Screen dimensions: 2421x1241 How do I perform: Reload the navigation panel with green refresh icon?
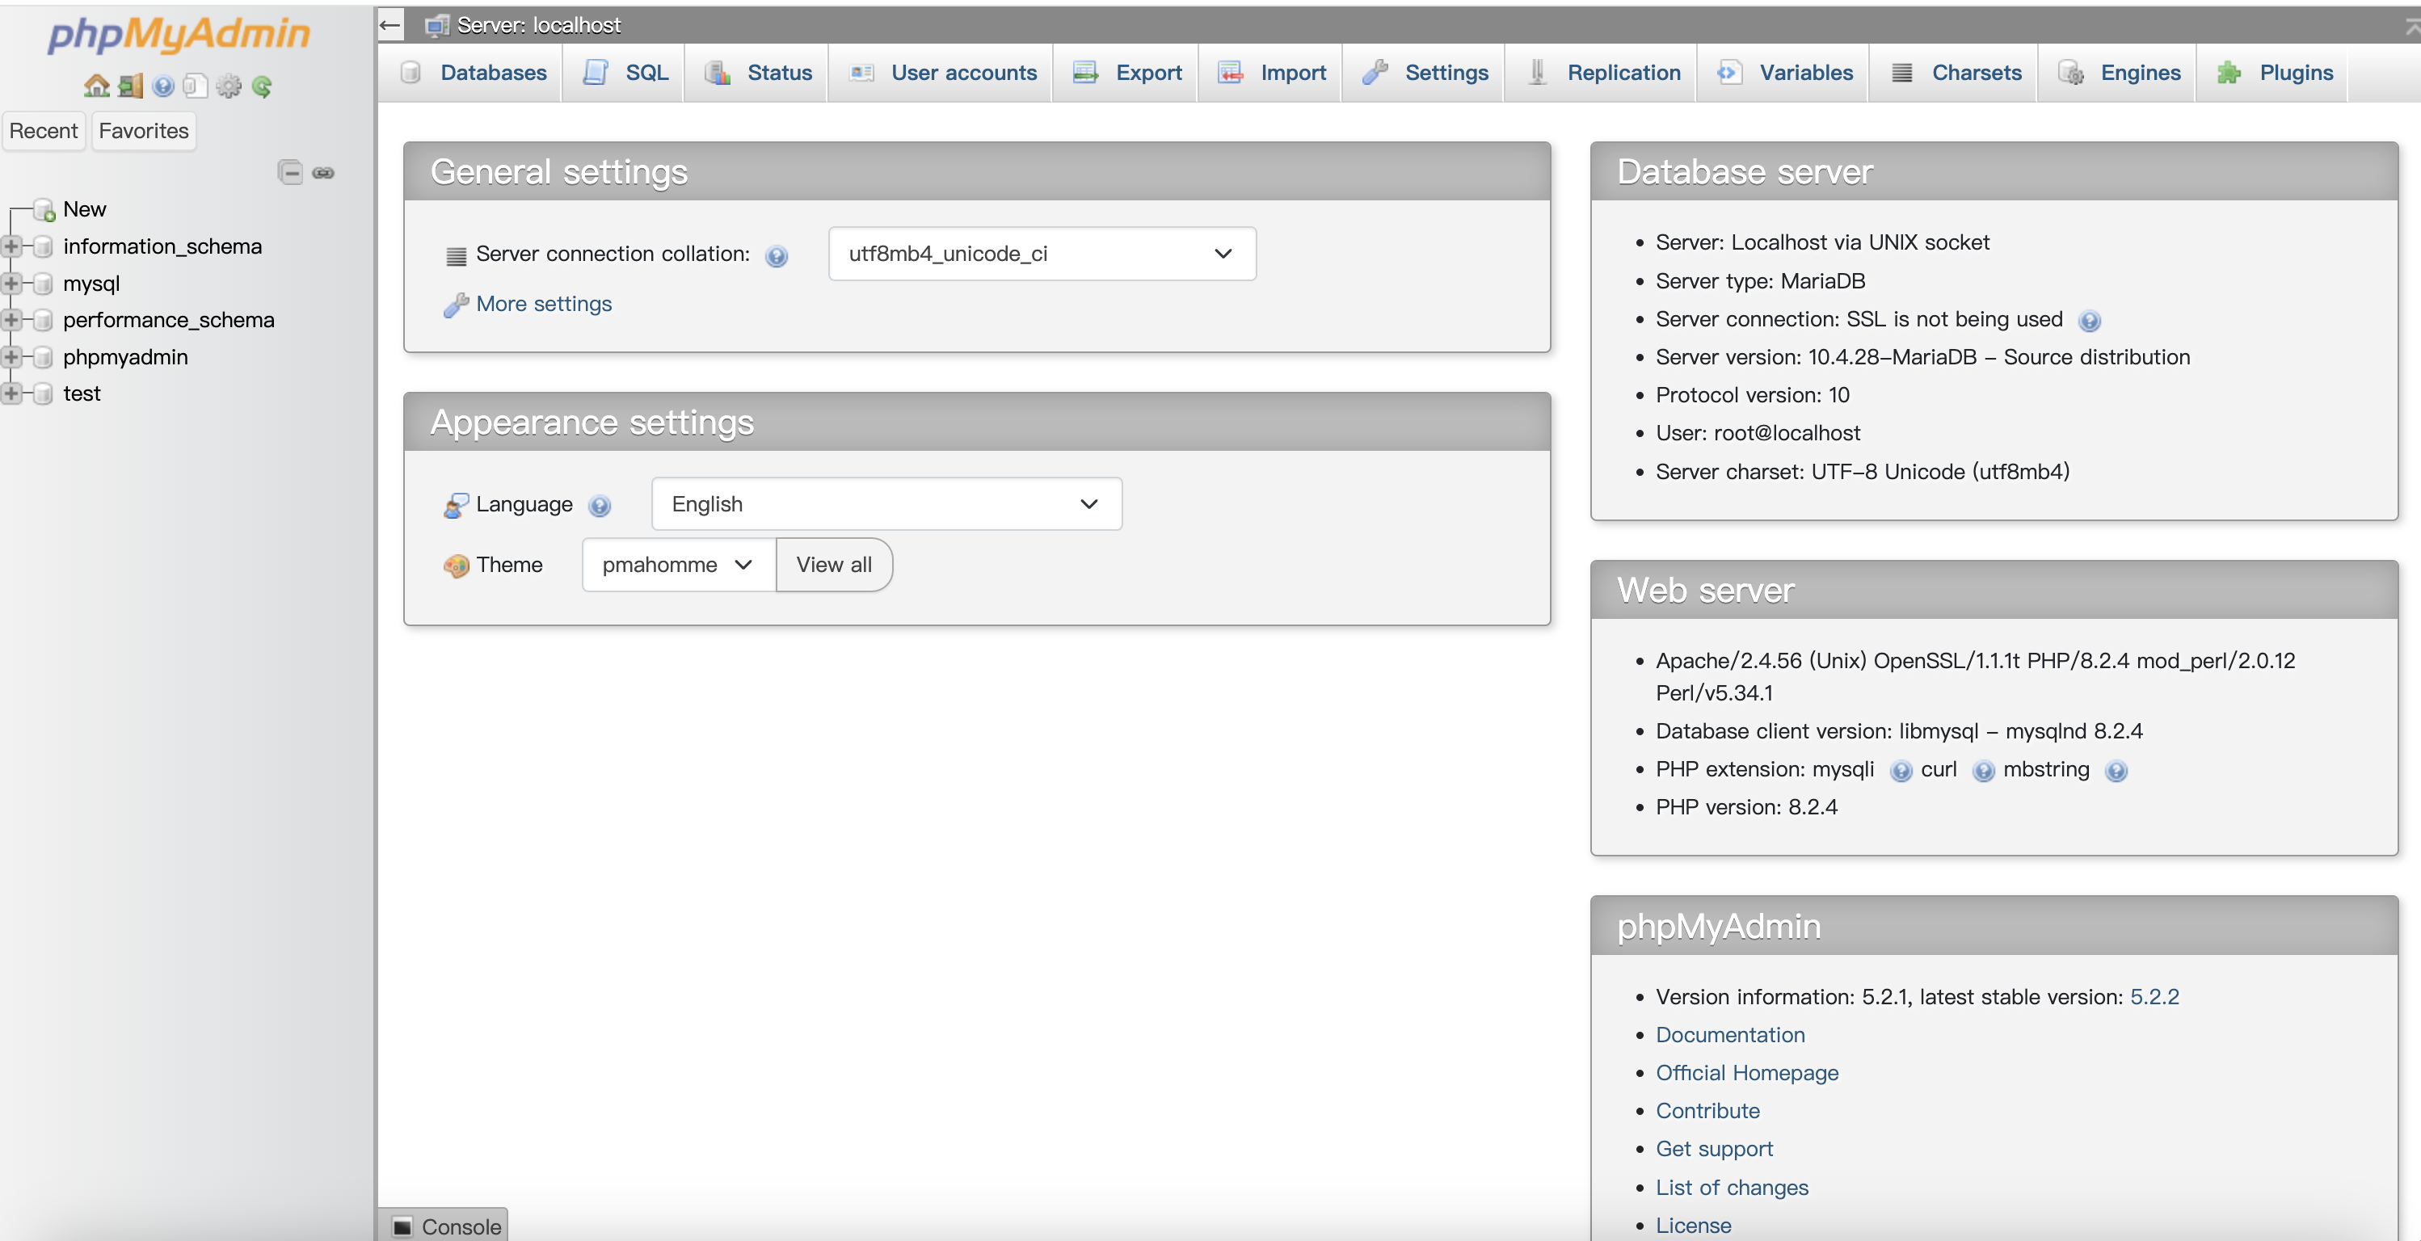(262, 86)
